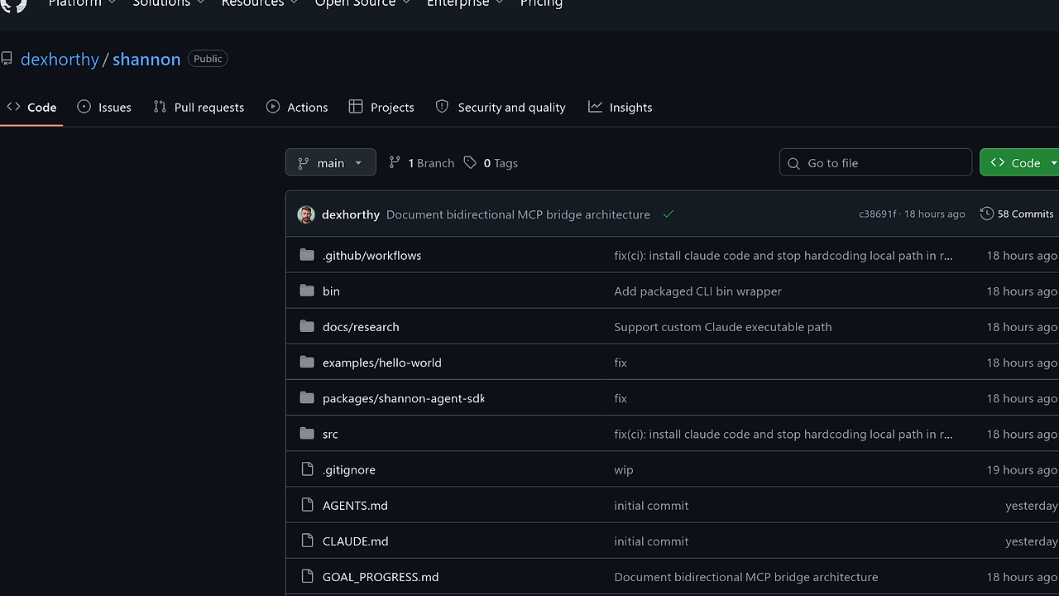Click the 'wip' commit message
Screen dimensions: 1059x596
click(x=624, y=469)
